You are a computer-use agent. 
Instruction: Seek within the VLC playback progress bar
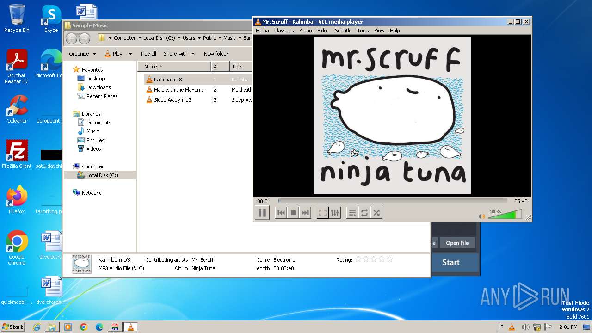tap(392, 201)
